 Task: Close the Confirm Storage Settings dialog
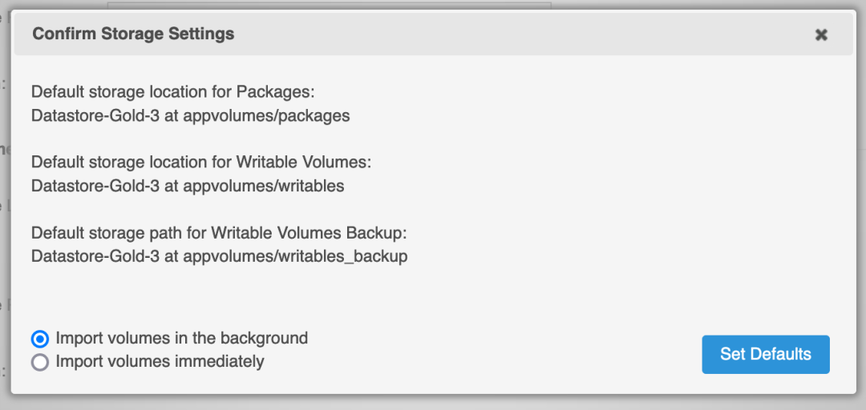[821, 35]
